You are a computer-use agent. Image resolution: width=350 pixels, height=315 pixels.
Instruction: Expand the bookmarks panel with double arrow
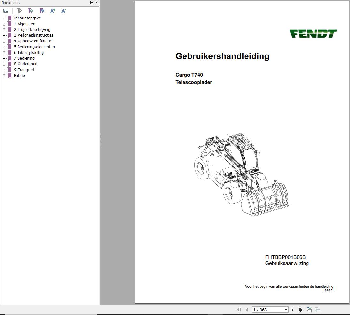91,3
